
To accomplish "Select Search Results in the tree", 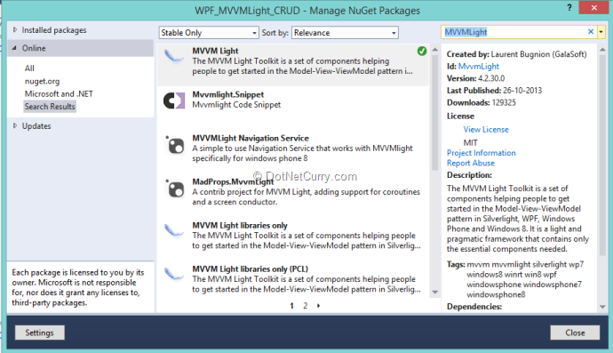I will pyautogui.click(x=50, y=107).
